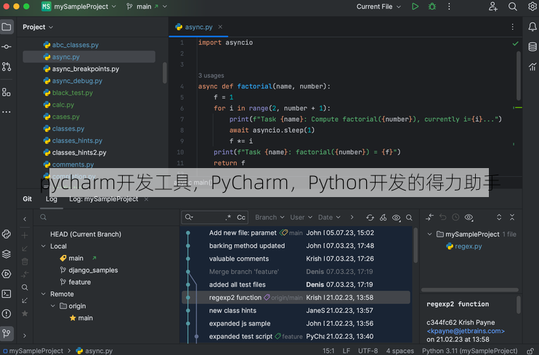Toggle Match Case Cc in log search
Image resolution: width=539 pixels, height=355 pixels.
(x=241, y=217)
